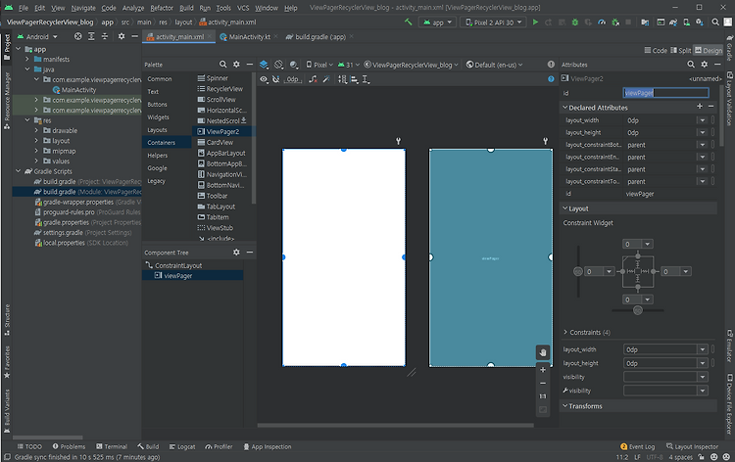
Task: Open the Refactor menu
Action: click(x=162, y=8)
